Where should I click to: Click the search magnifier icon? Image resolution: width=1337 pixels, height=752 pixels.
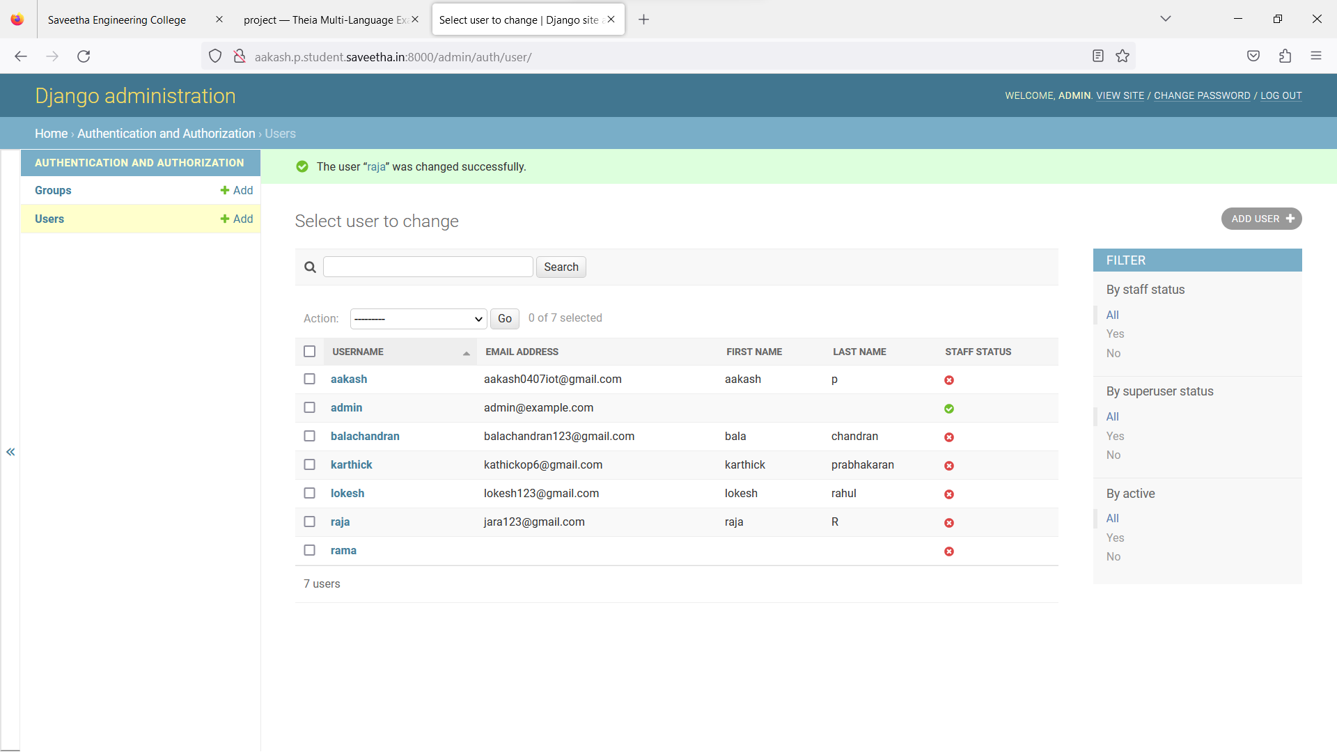pyautogui.click(x=311, y=267)
